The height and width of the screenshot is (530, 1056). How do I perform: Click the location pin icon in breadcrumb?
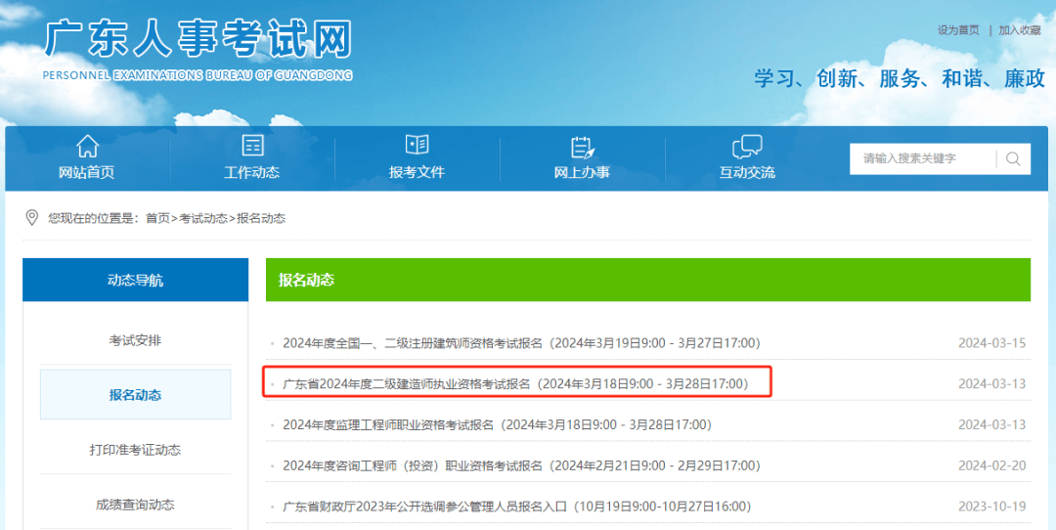(x=31, y=217)
